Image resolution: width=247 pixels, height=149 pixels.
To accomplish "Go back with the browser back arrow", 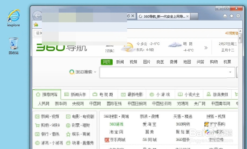I will click(x=37, y=16).
